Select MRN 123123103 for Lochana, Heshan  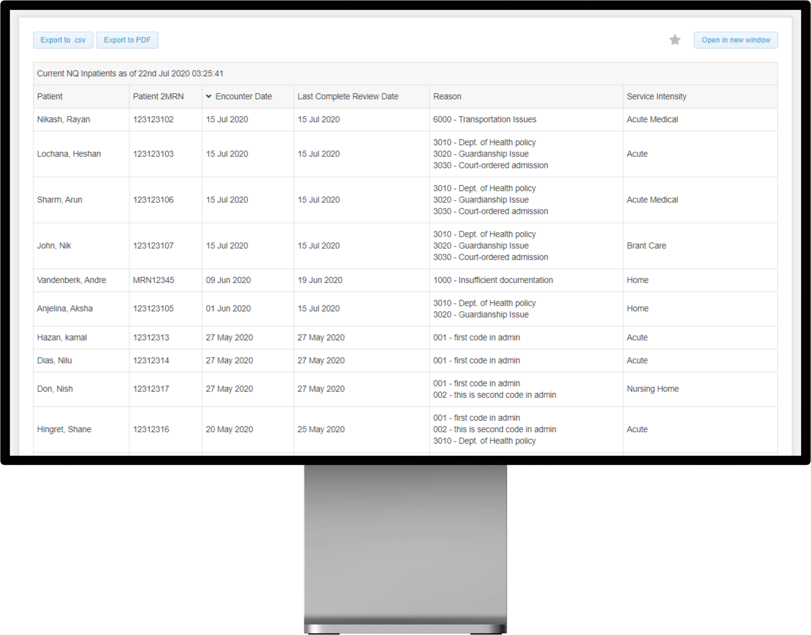click(153, 154)
